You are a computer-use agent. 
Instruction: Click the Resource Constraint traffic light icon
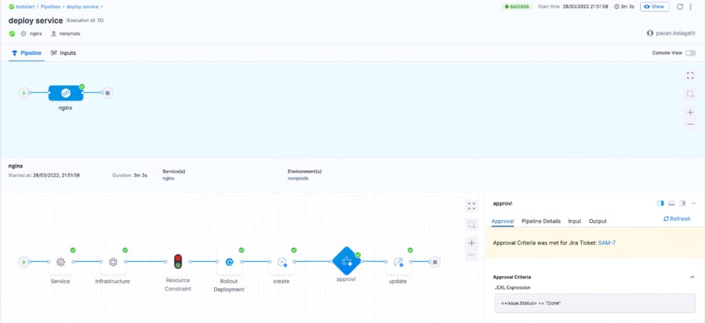coord(178,262)
